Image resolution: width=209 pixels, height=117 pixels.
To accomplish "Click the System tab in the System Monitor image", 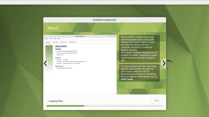I will click(x=48, y=42).
